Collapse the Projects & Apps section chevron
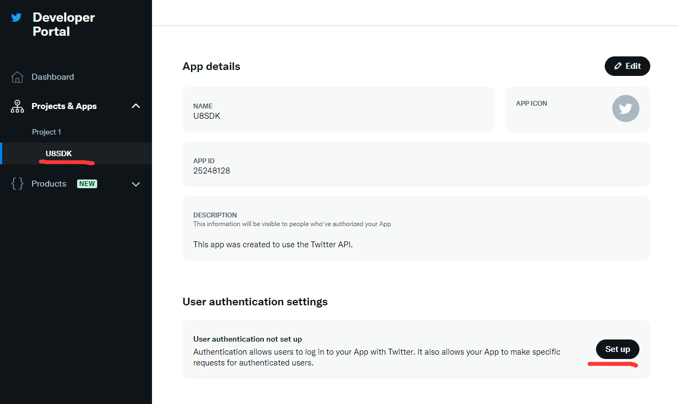The width and height of the screenshot is (678, 404). coord(136,106)
